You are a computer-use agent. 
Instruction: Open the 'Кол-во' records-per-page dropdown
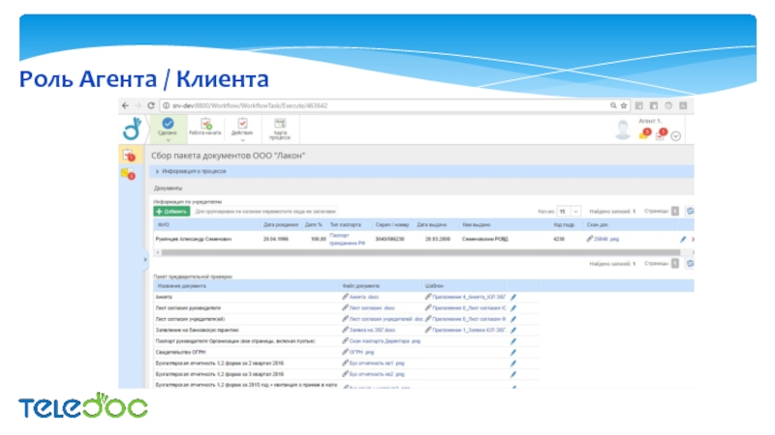tap(568, 210)
